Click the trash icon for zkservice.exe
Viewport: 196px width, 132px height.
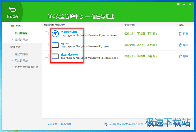pos(180,56)
